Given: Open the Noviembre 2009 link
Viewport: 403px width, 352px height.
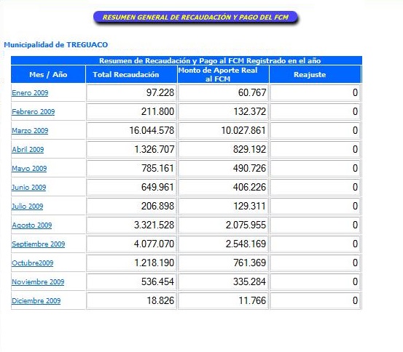Looking at the screenshot, I should point(38,281).
